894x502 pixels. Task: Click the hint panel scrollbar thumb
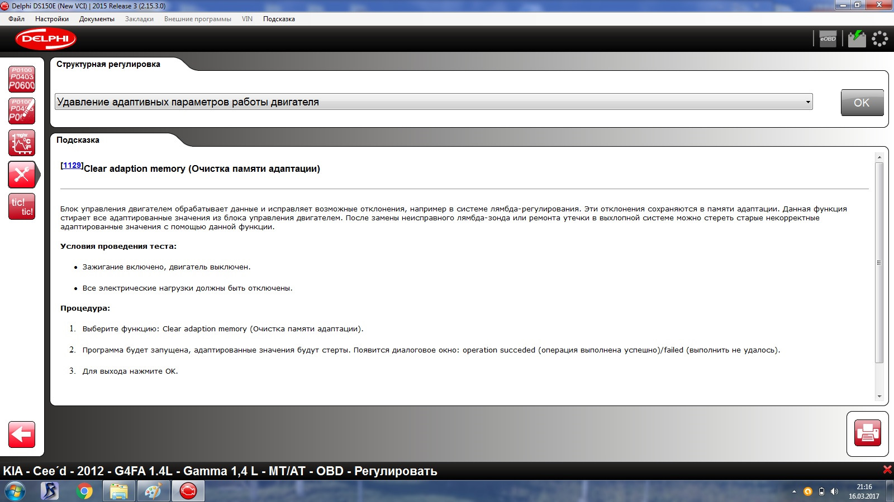coord(879,262)
